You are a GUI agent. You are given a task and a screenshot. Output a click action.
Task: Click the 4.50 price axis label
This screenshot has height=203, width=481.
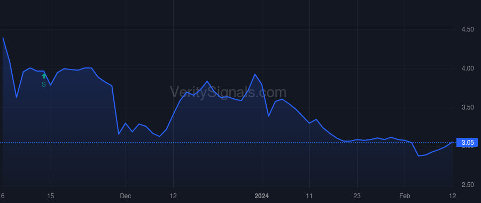coord(468,29)
